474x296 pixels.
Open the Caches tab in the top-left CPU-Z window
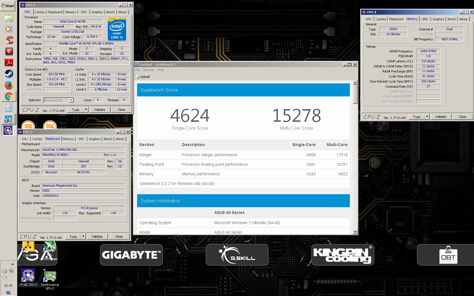[x=40, y=12]
